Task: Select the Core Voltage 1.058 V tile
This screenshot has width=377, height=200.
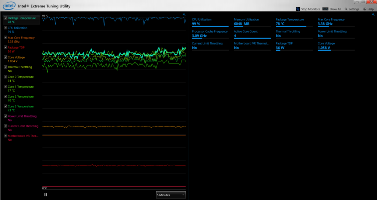Action: [336, 46]
